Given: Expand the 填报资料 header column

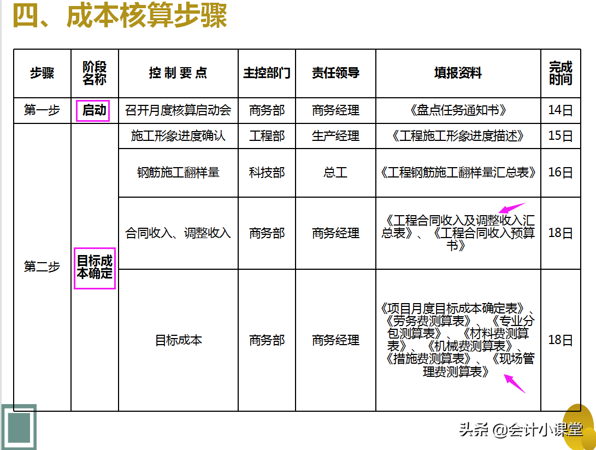Looking at the screenshot, I should (x=457, y=73).
